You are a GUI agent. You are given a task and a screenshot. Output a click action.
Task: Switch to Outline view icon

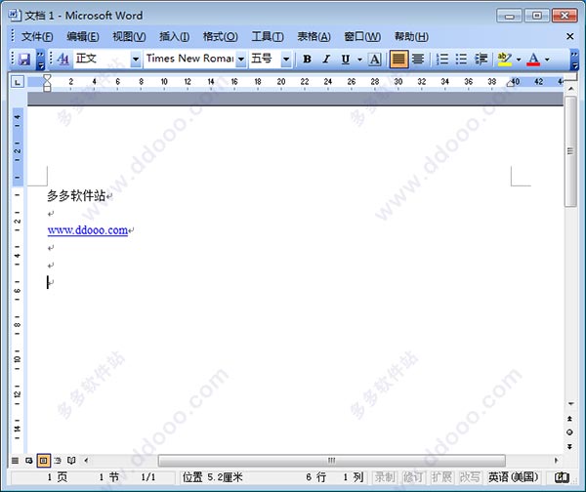[58, 460]
